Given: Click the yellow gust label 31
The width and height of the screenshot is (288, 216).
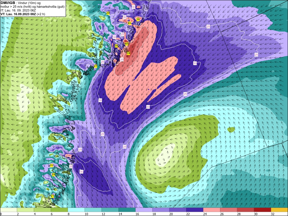Looking at the screenshot, I should 52,165.
